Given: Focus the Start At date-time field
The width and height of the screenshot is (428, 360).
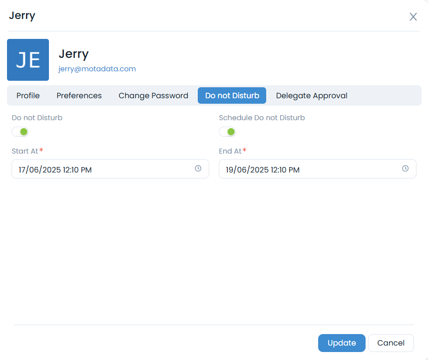Looking at the screenshot, I should [x=100, y=170].
